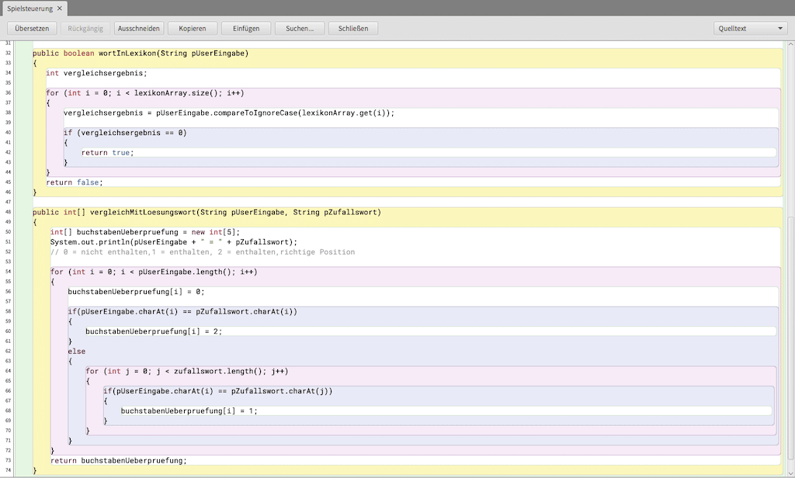The height and width of the screenshot is (478, 795).
Task: Click the Rückgängig undo button
Action: click(x=85, y=28)
